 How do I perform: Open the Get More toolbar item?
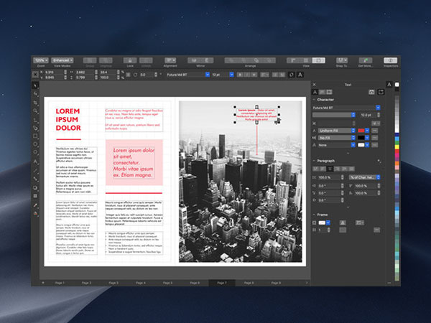click(x=366, y=60)
